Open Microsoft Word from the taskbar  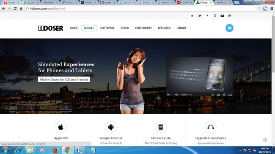click(80, 150)
